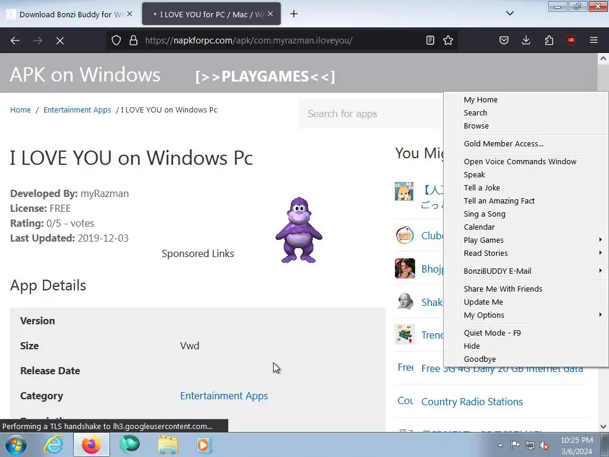
Task: Open the File Explorer taskbar icon
Action: [168, 445]
